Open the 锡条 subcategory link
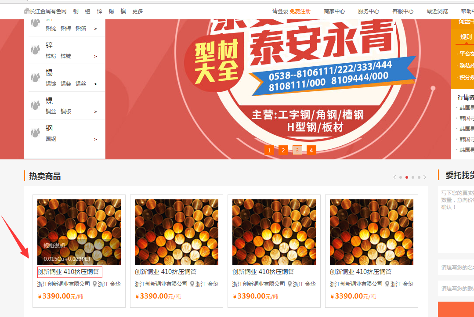The width and height of the screenshot is (474, 317). pyautogui.click(x=66, y=84)
